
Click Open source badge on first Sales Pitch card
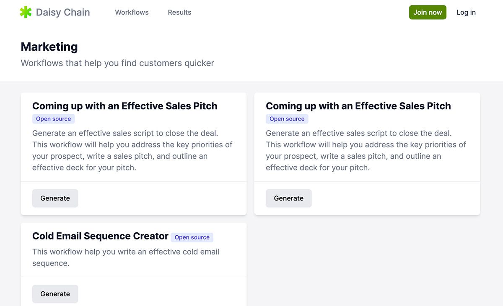coord(53,119)
